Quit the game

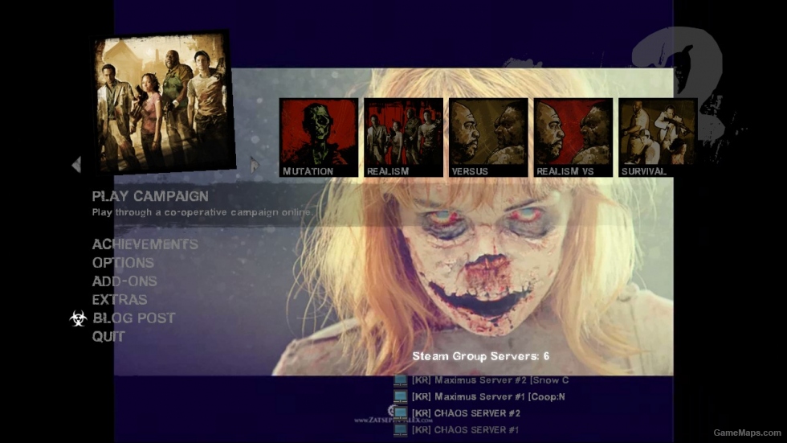pyautogui.click(x=108, y=337)
